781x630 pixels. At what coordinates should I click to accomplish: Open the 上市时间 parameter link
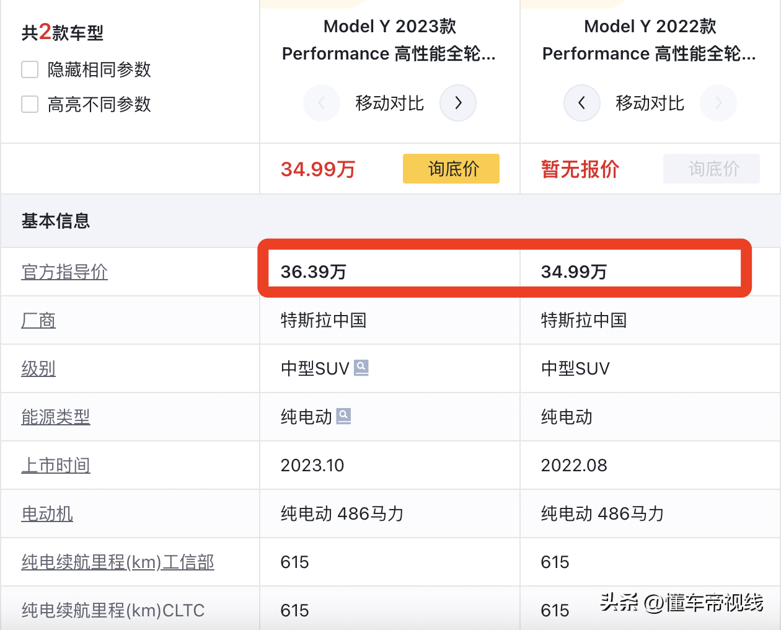(x=56, y=465)
